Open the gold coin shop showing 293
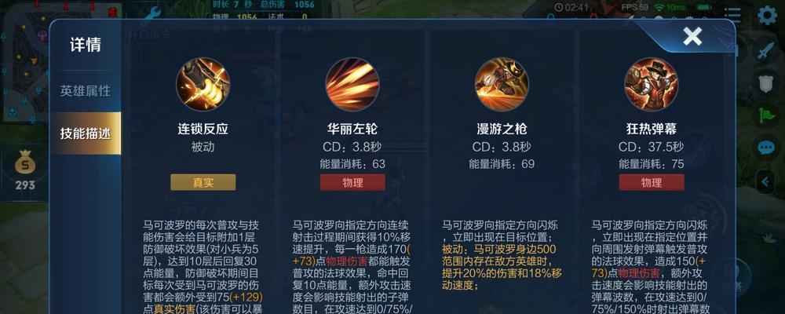Image resolution: width=785 pixels, height=314 pixels. (24, 170)
